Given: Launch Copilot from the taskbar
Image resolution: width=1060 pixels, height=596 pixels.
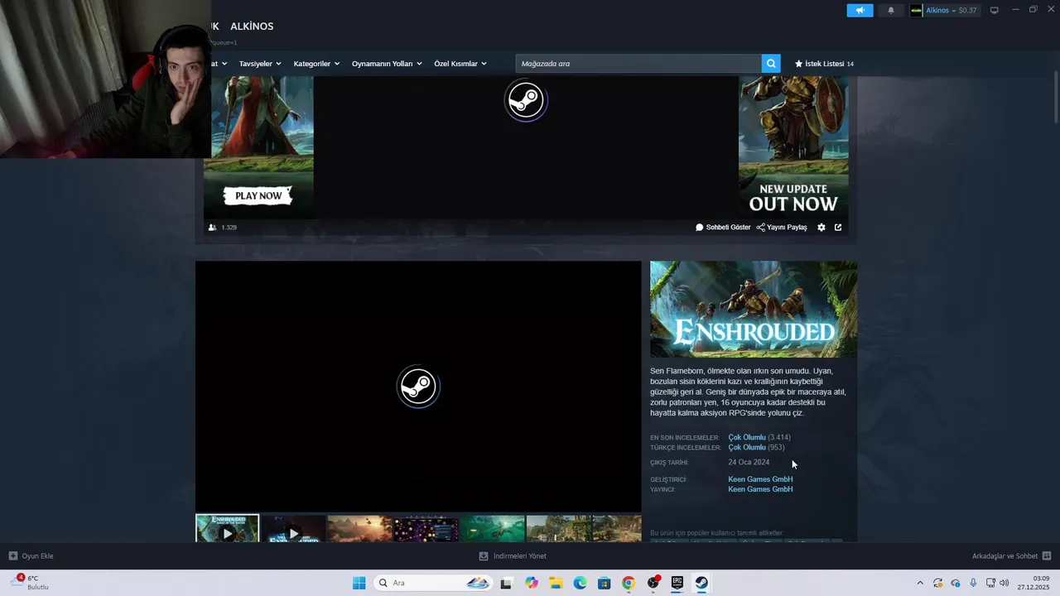Looking at the screenshot, I should tap(532, 583).
